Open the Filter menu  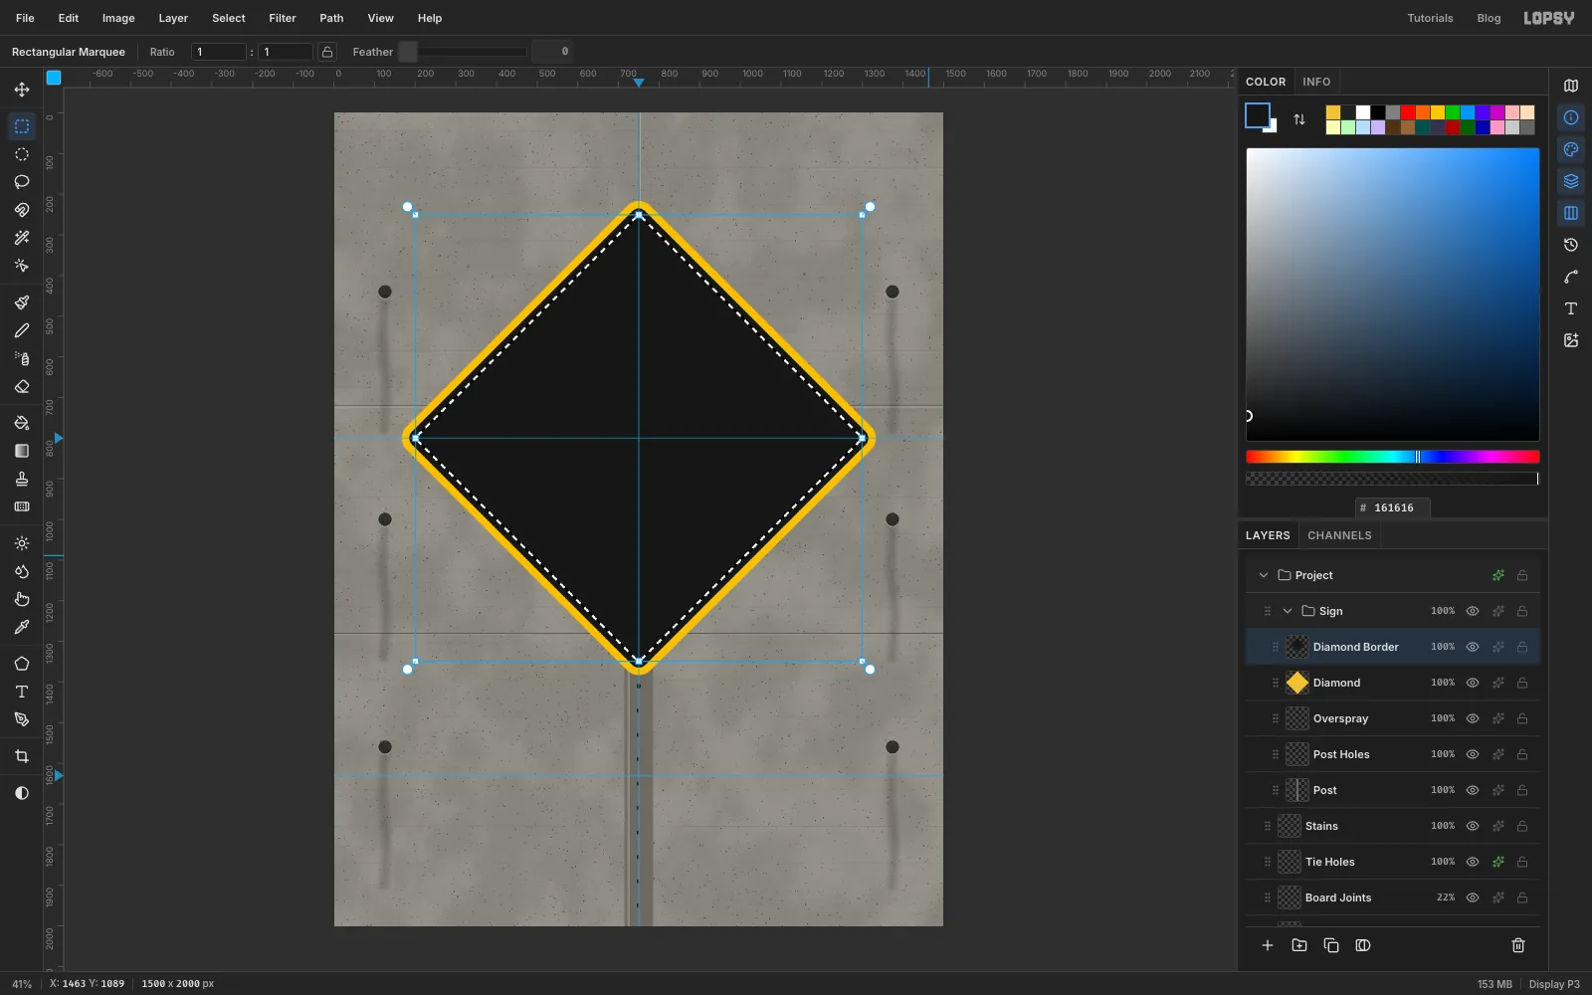283,18
